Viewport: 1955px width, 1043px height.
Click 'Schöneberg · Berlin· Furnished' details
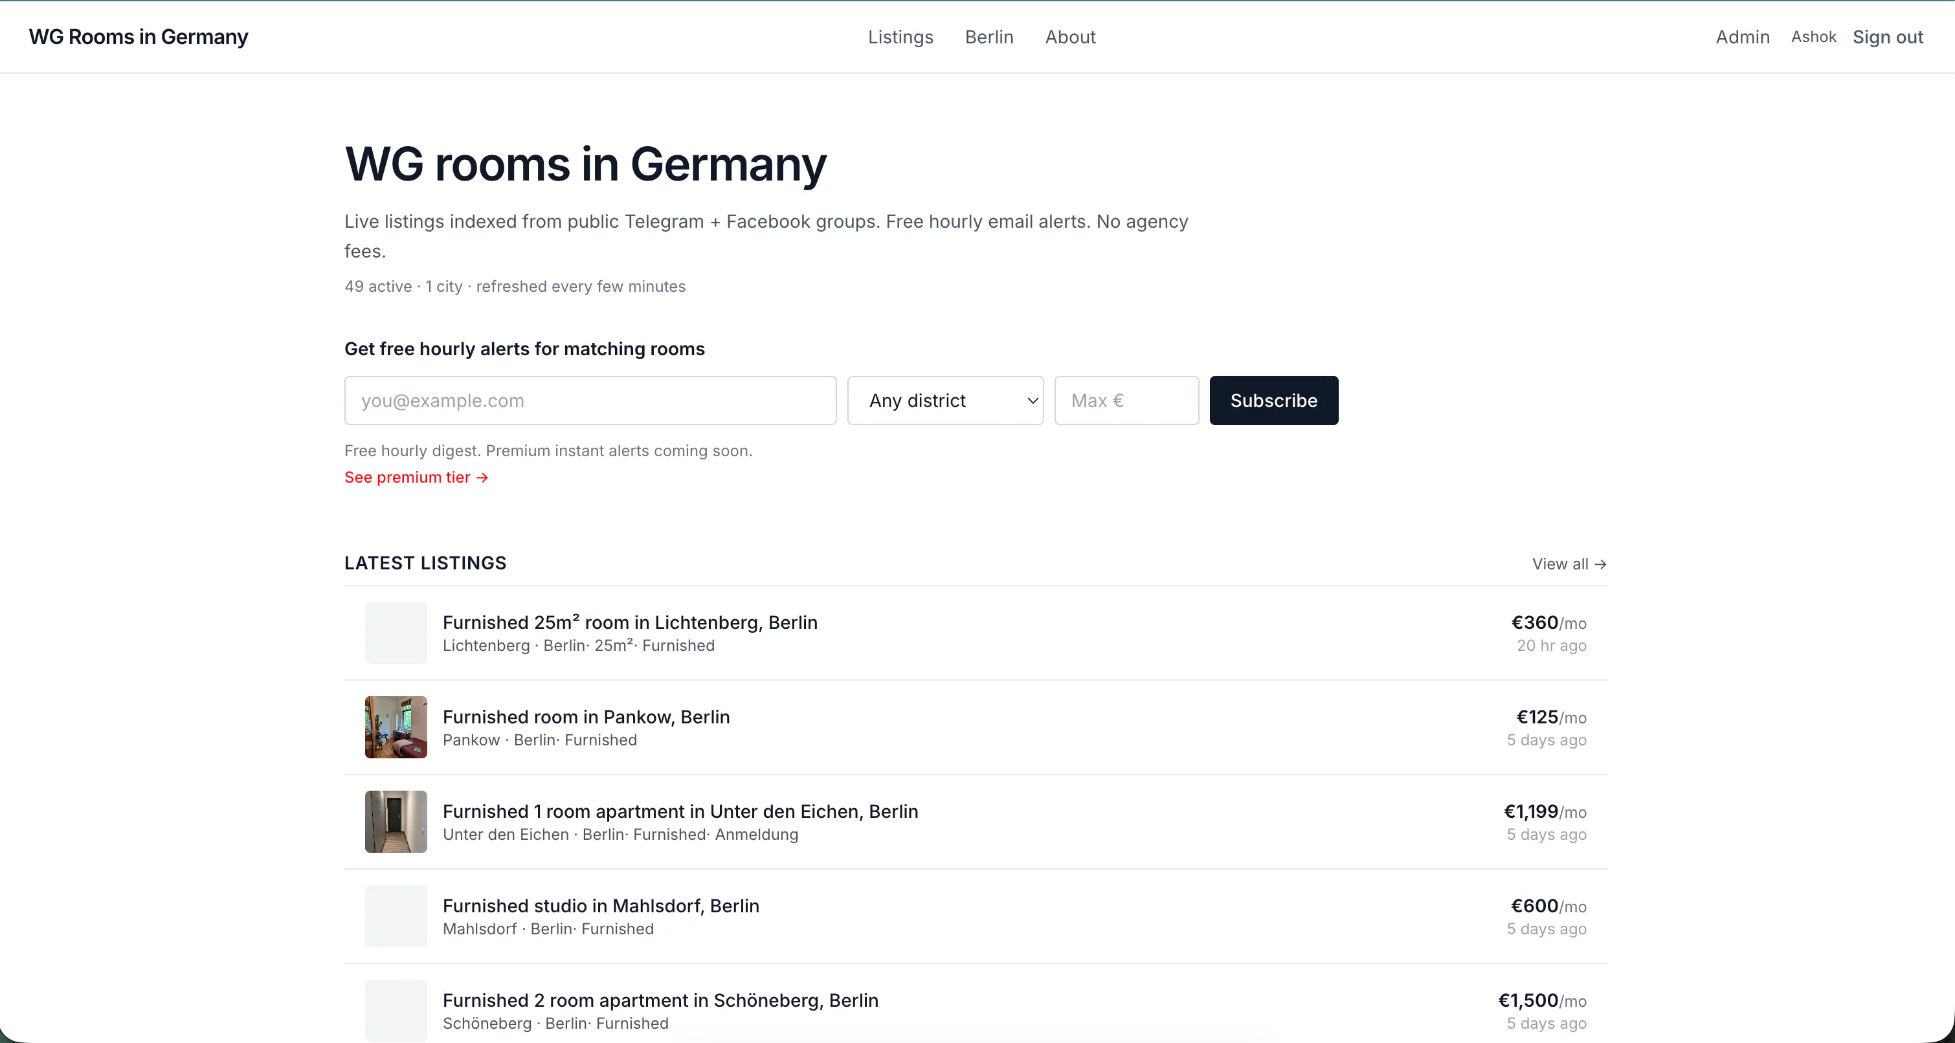point(555,1024)
